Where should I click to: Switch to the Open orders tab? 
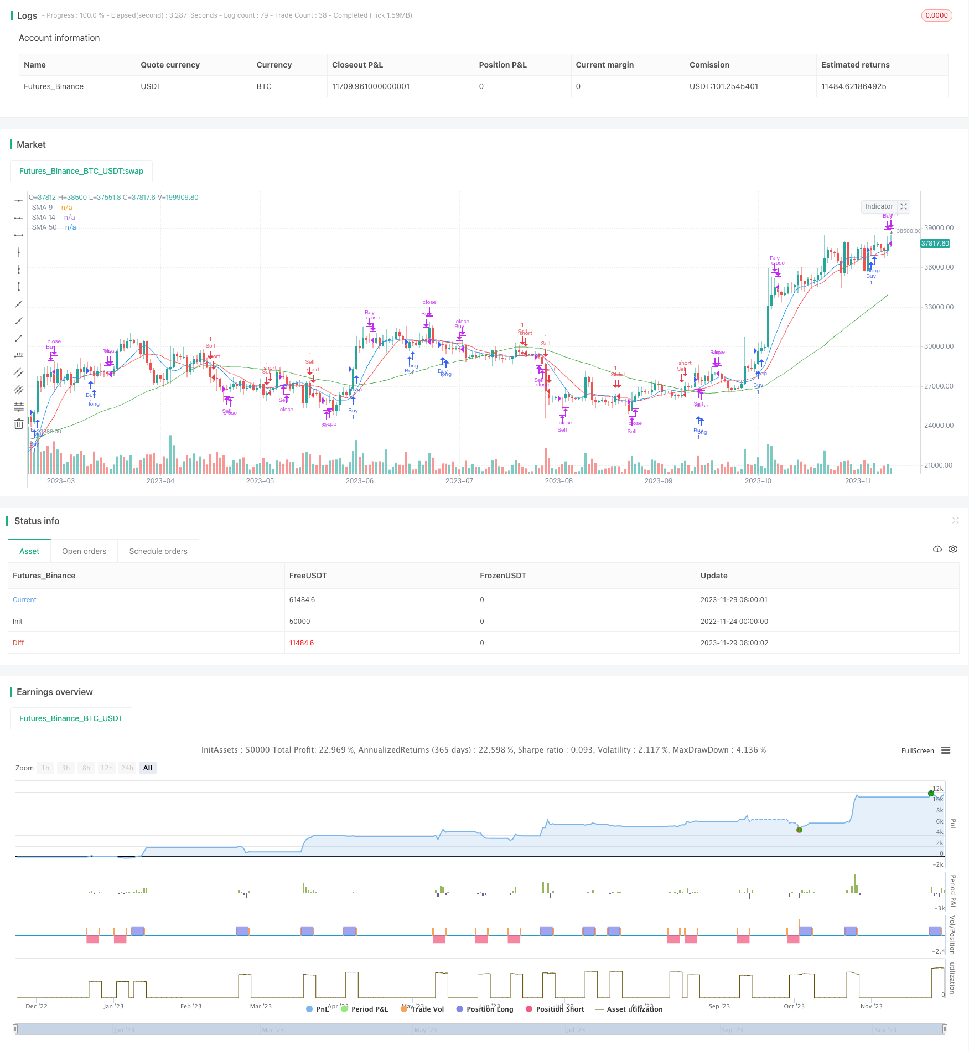[84, 551]
